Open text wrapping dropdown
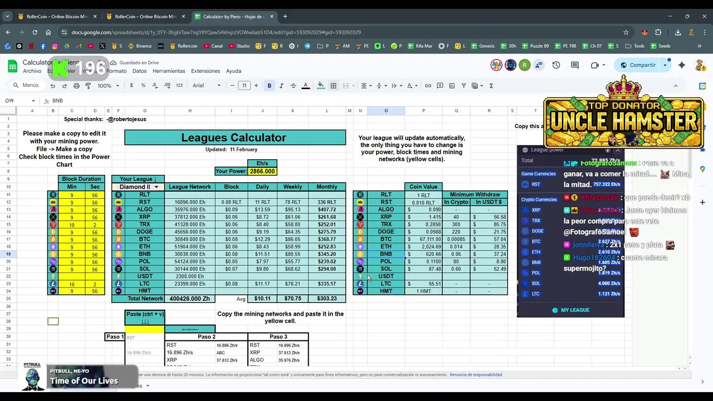 (x=396, y=86)
